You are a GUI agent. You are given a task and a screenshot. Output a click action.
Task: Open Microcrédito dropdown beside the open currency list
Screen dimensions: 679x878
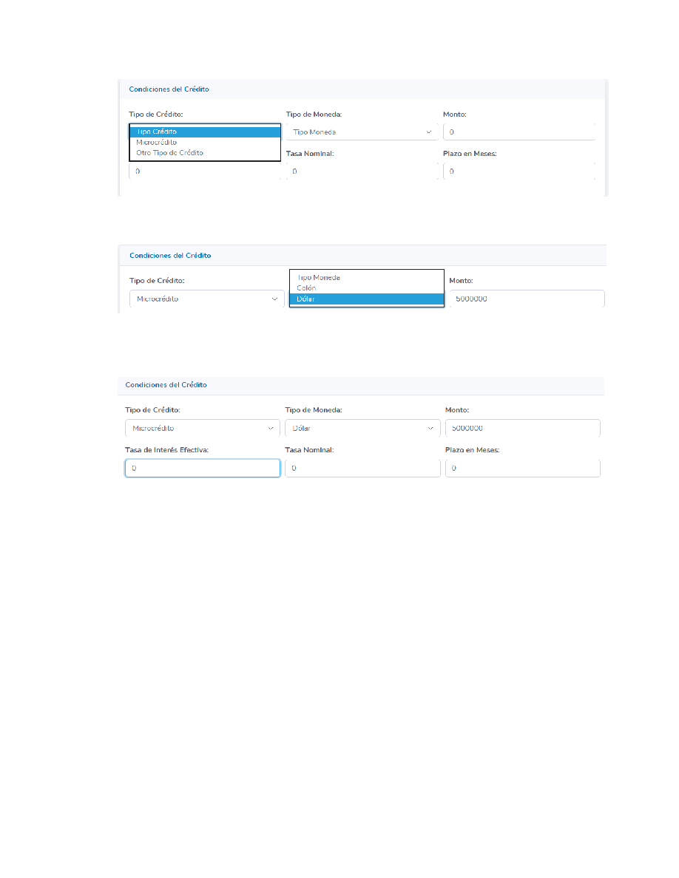coord(206,299)
